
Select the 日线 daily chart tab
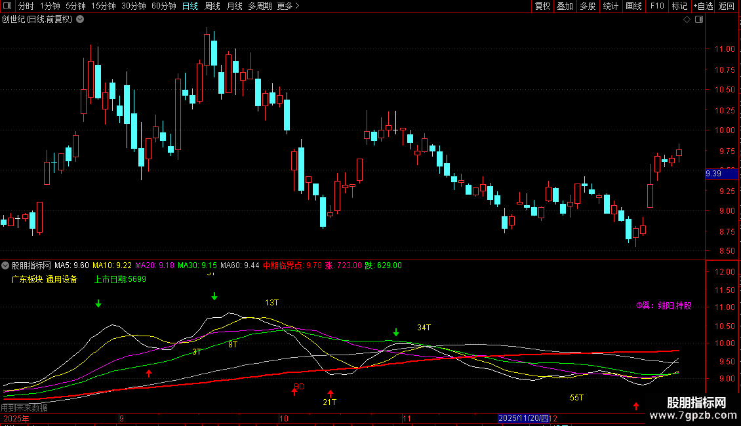pos(190,6)
